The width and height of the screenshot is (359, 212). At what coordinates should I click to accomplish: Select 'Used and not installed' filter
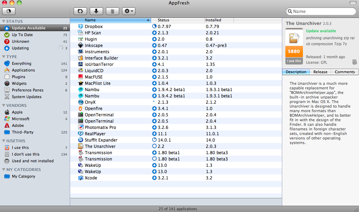click(x=35, y=161)
